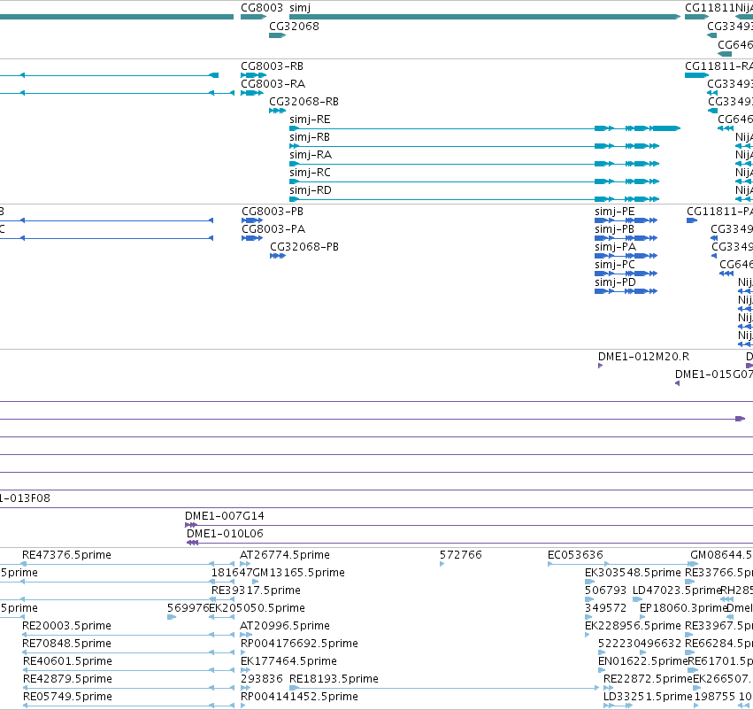Select the GM13165.5prime label

(x=298, y=573)
